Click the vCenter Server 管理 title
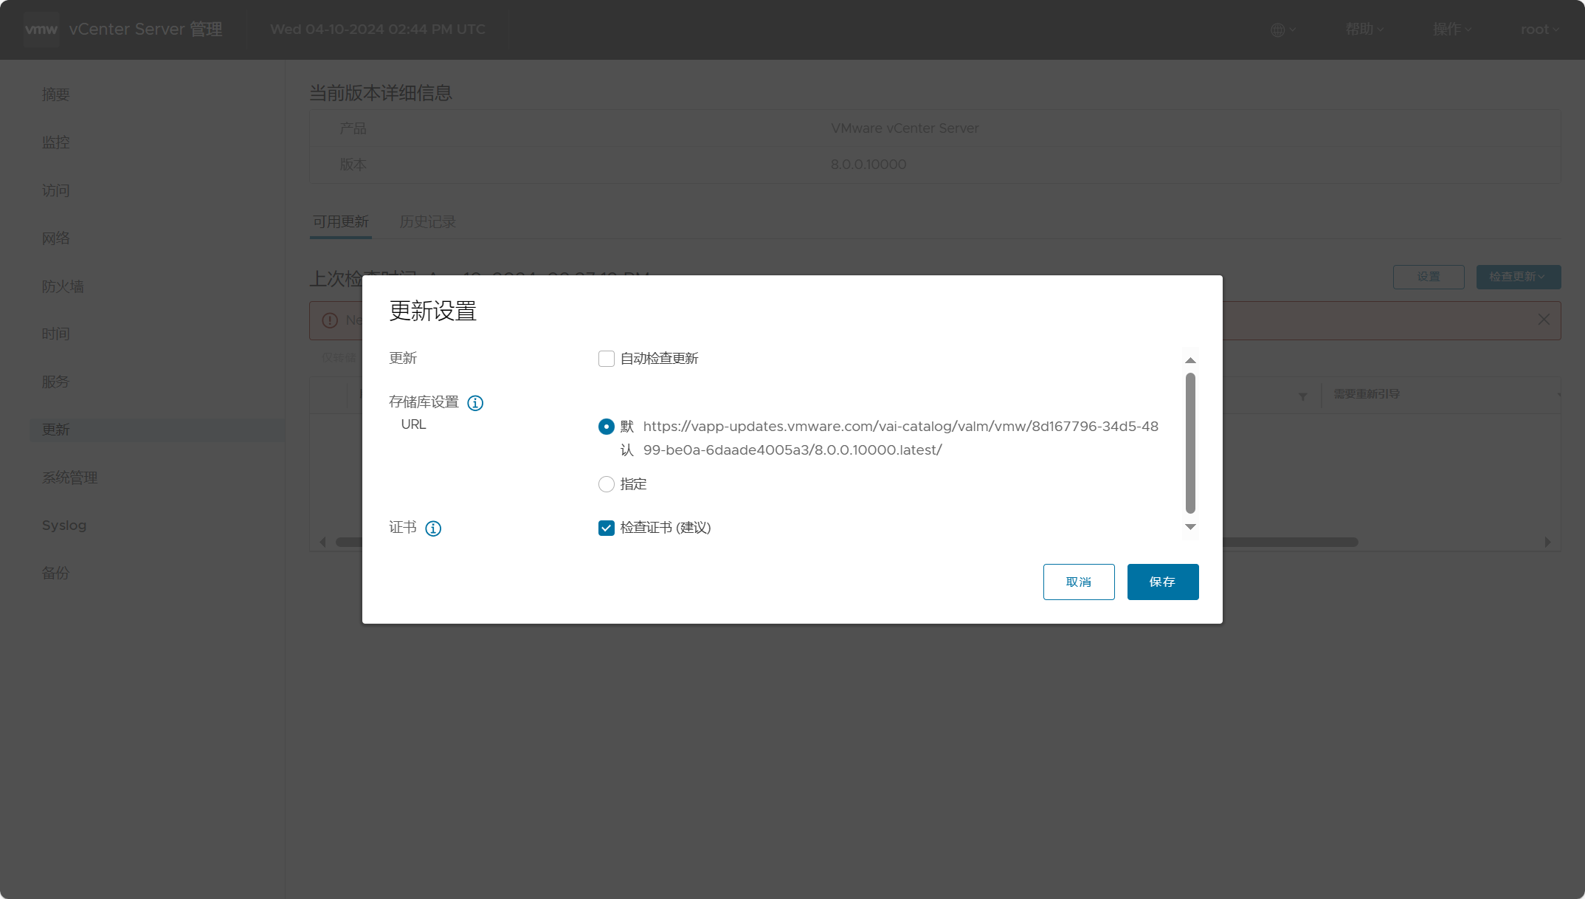Image resolution: width=1585 pixels, height=899 pixels. click(x=145, y=30)
